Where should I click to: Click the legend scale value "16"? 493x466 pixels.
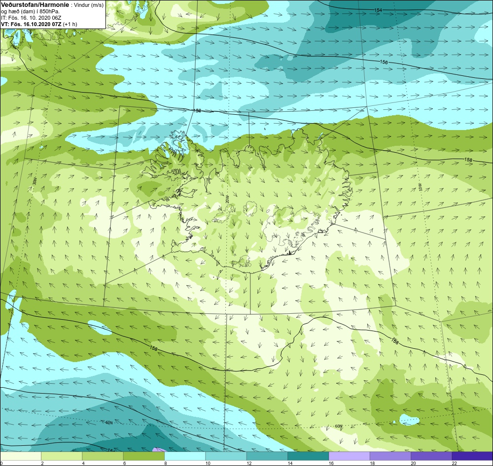click(x=331, y=463)
